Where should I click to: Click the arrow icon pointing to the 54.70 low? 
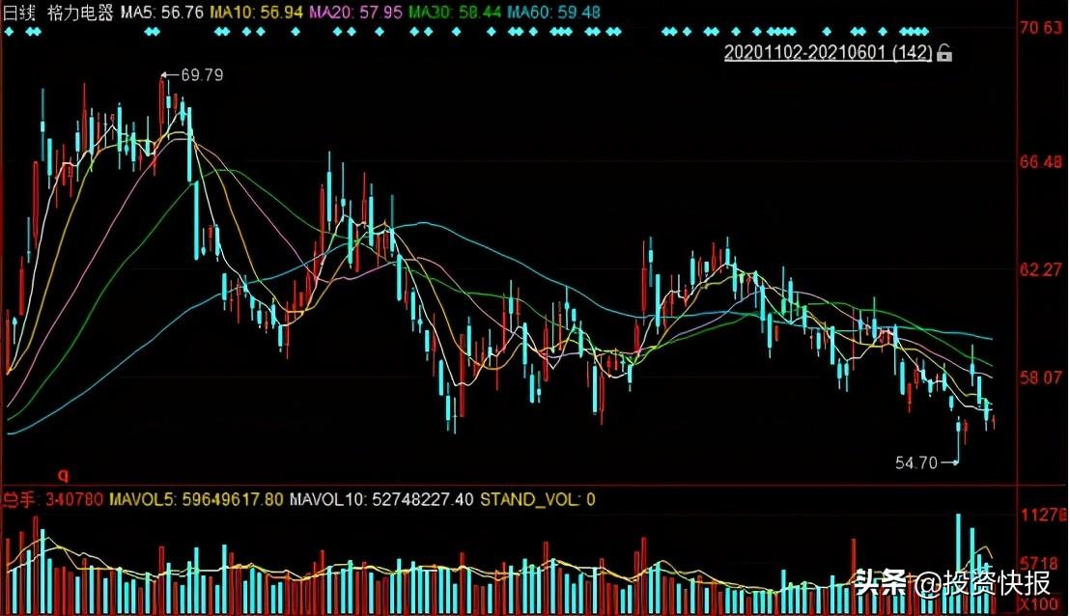pos(955,462)
